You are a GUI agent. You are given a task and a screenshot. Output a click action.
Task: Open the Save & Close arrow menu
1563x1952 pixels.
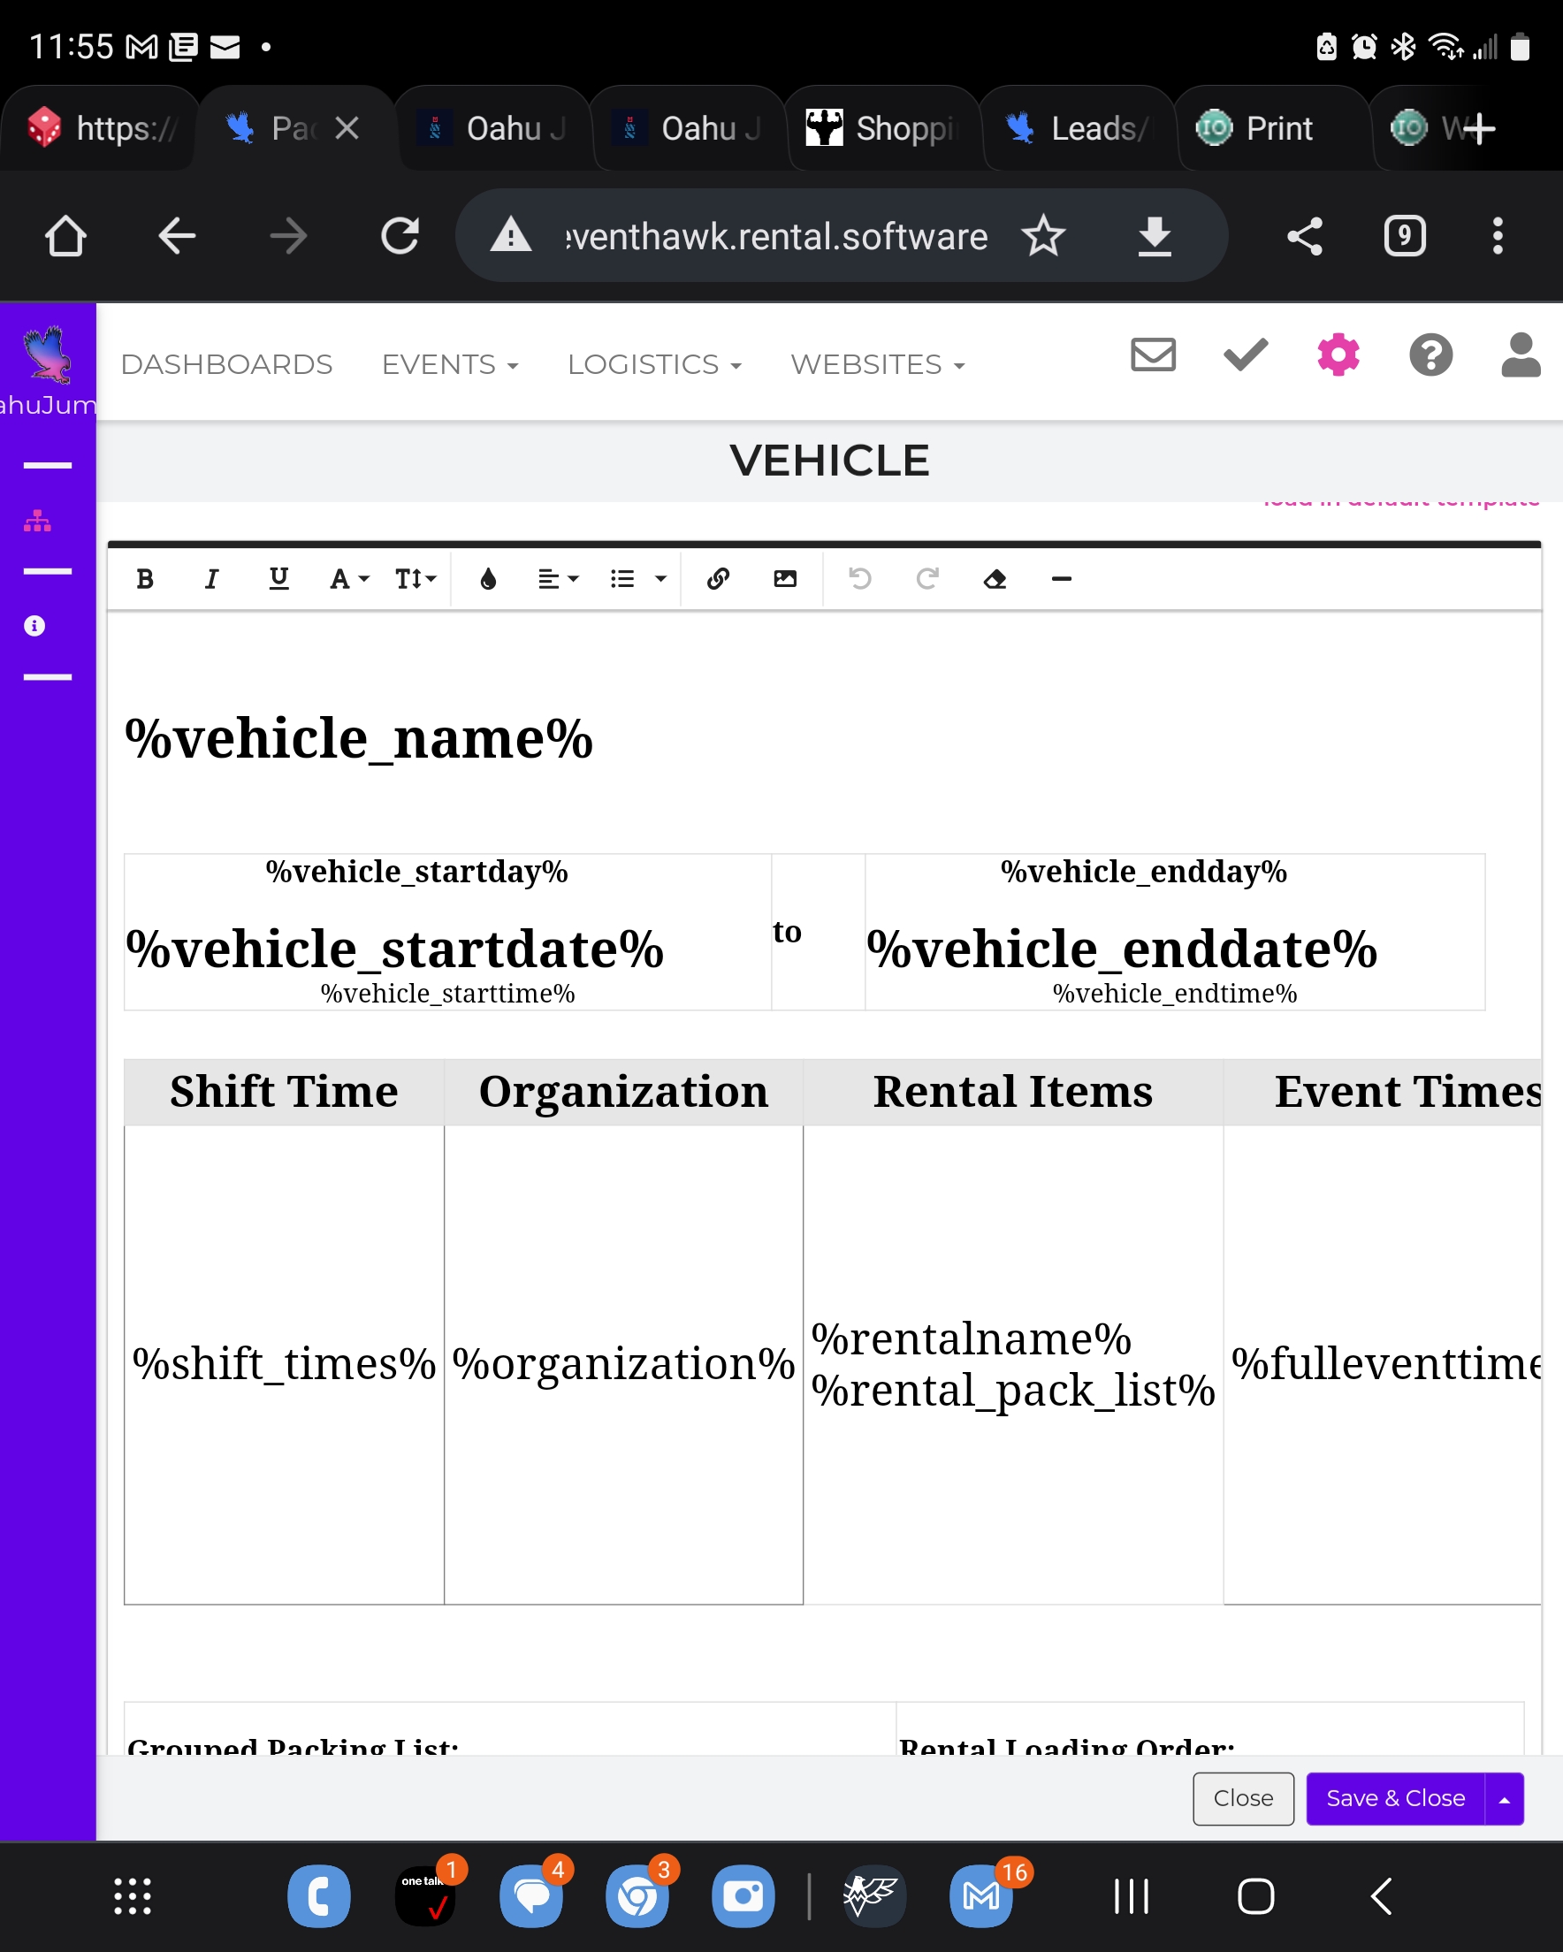pos(1504,1799)
